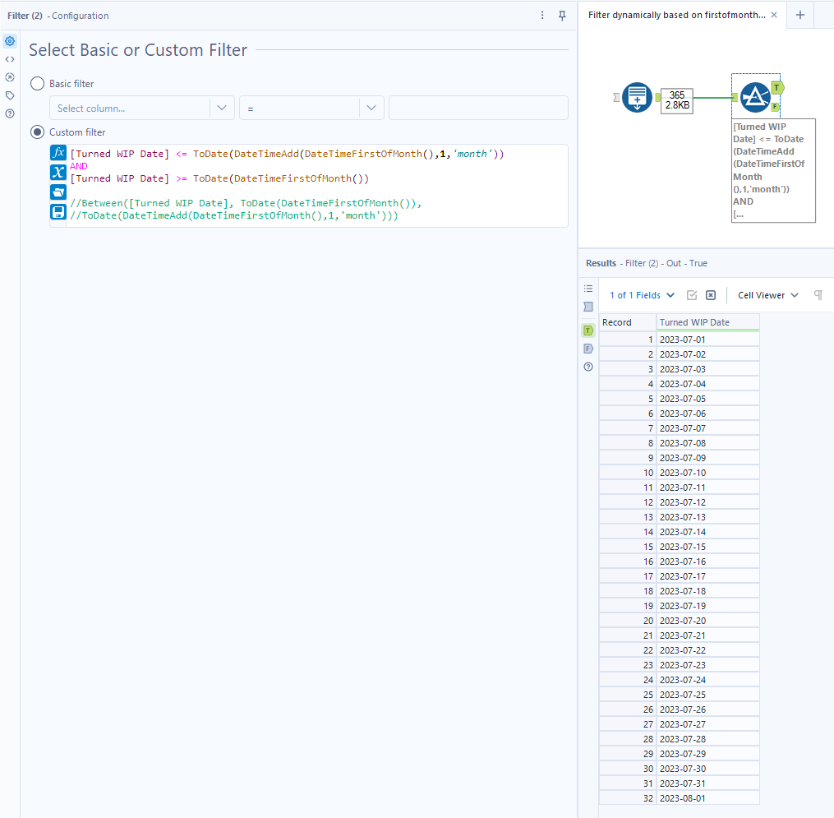
Task: Open tool help from the sidebar
Action: [10, 113]
